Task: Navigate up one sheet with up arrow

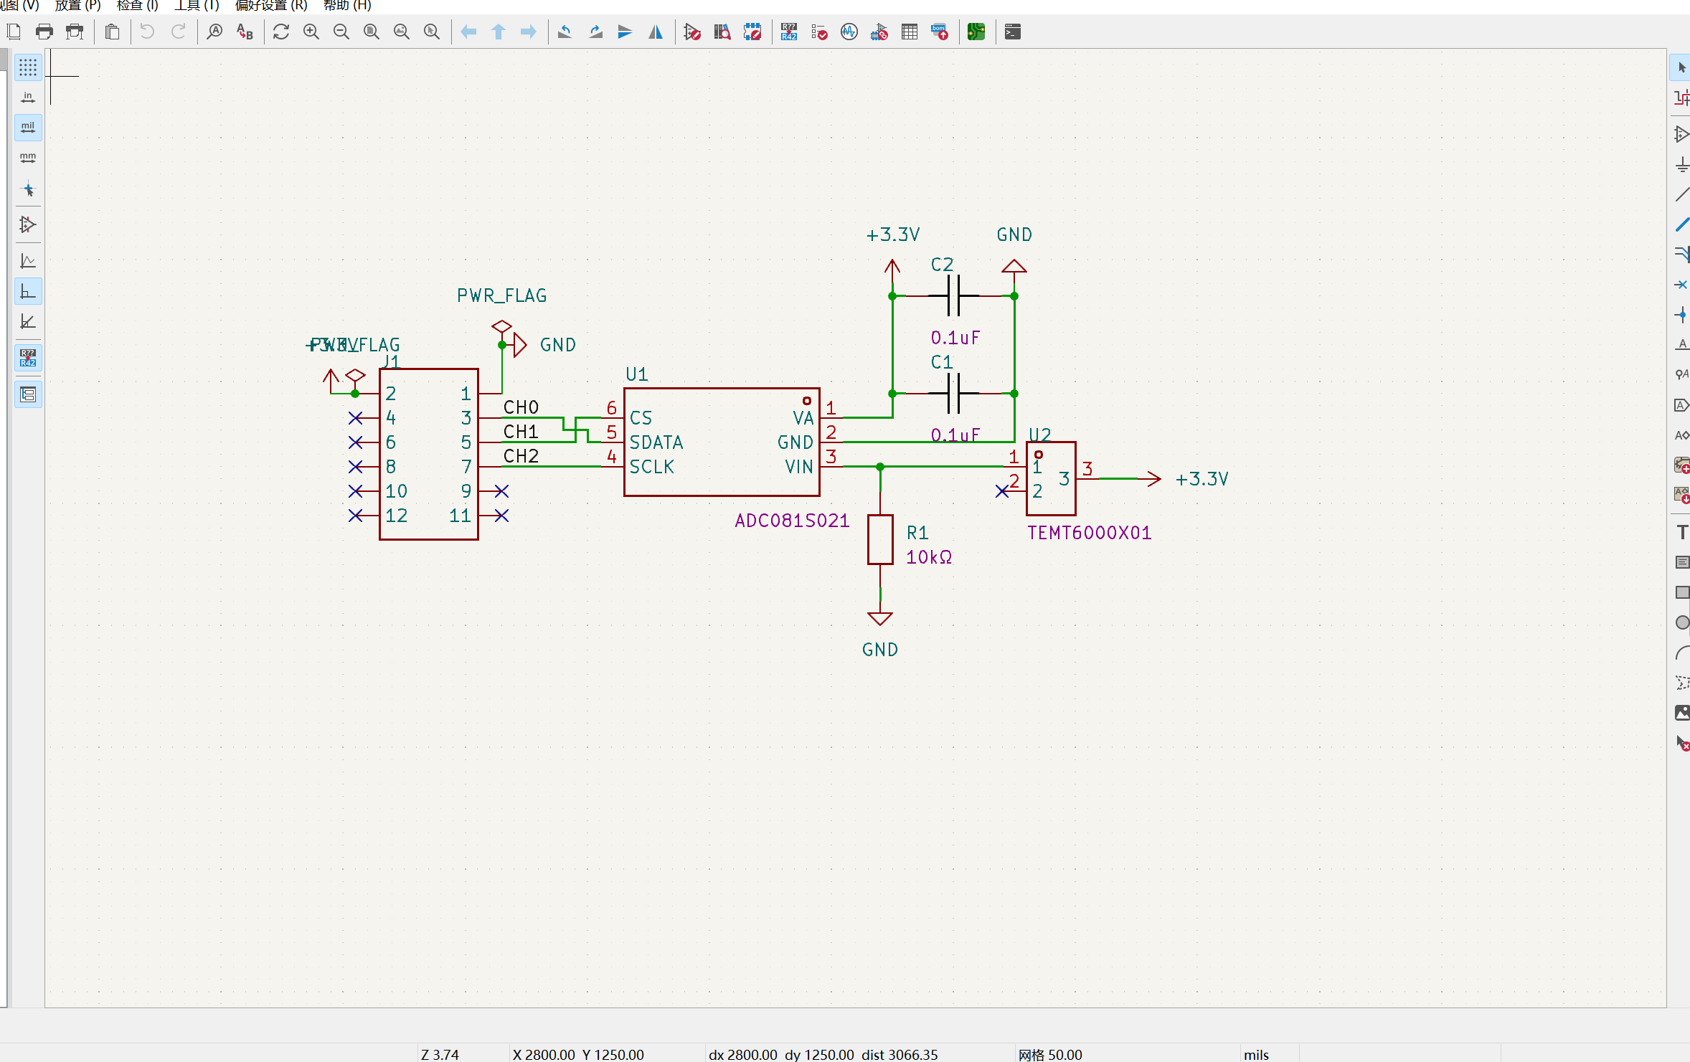Action: click(x=499, y=32)
